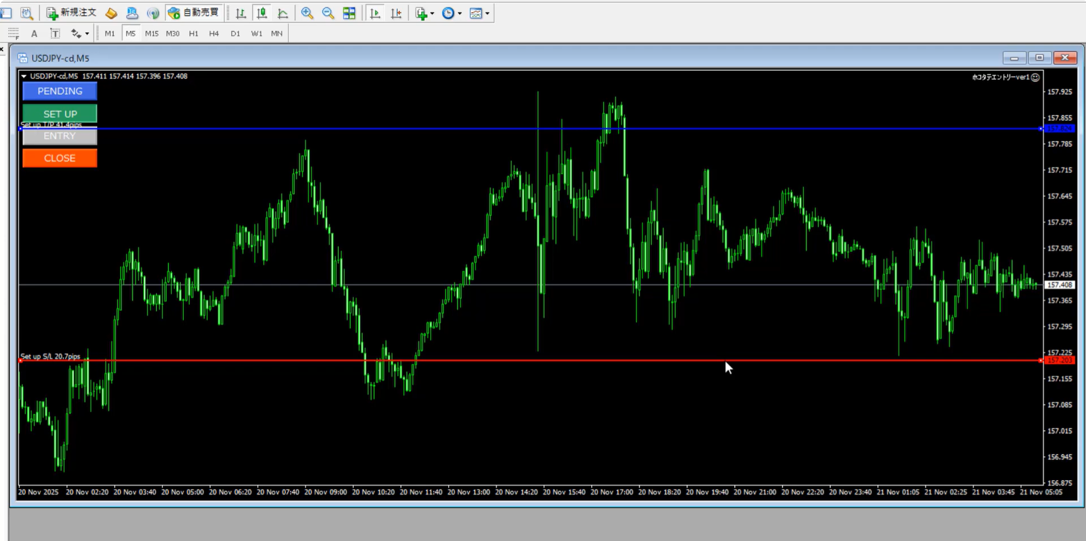The width and height of the screenshot is (1086, 541).
Task: Switch to the H1 timeframe
Action: coord(193,33)
